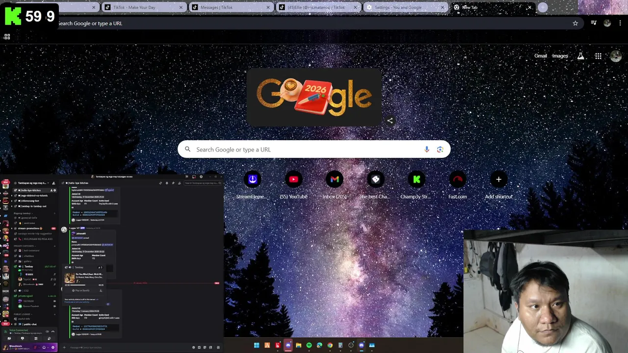628x353 pixels.
Task: Open media controls in Chrome toolbar
Action: tap(594, 23)
